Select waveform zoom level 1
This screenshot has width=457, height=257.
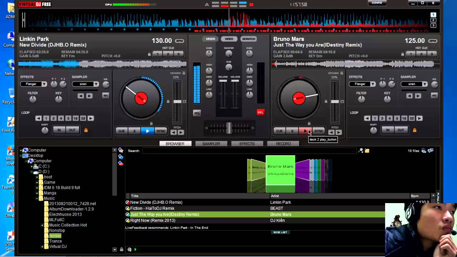coord(433,15)
